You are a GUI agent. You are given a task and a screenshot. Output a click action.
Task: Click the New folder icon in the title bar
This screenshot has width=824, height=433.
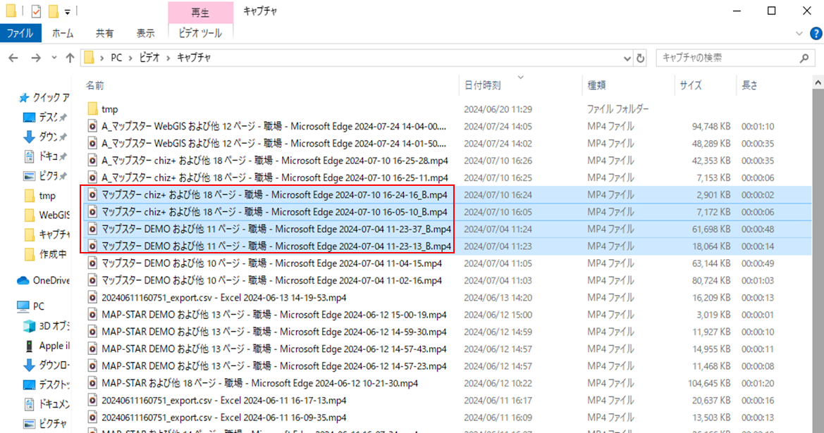[53, 11]
